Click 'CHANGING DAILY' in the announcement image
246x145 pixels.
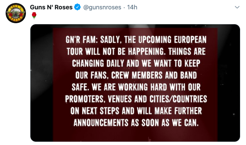click(x=98, y=64)
